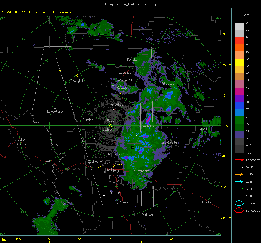Screen dimensions: 261x243
Task: Select the 65 dBZ red color swatch
Action: click(239, 41)
